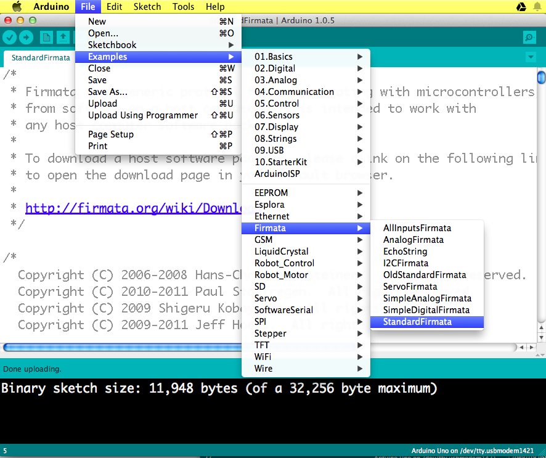
Task: Open the Notification Center icon
Action: (537, 7)
